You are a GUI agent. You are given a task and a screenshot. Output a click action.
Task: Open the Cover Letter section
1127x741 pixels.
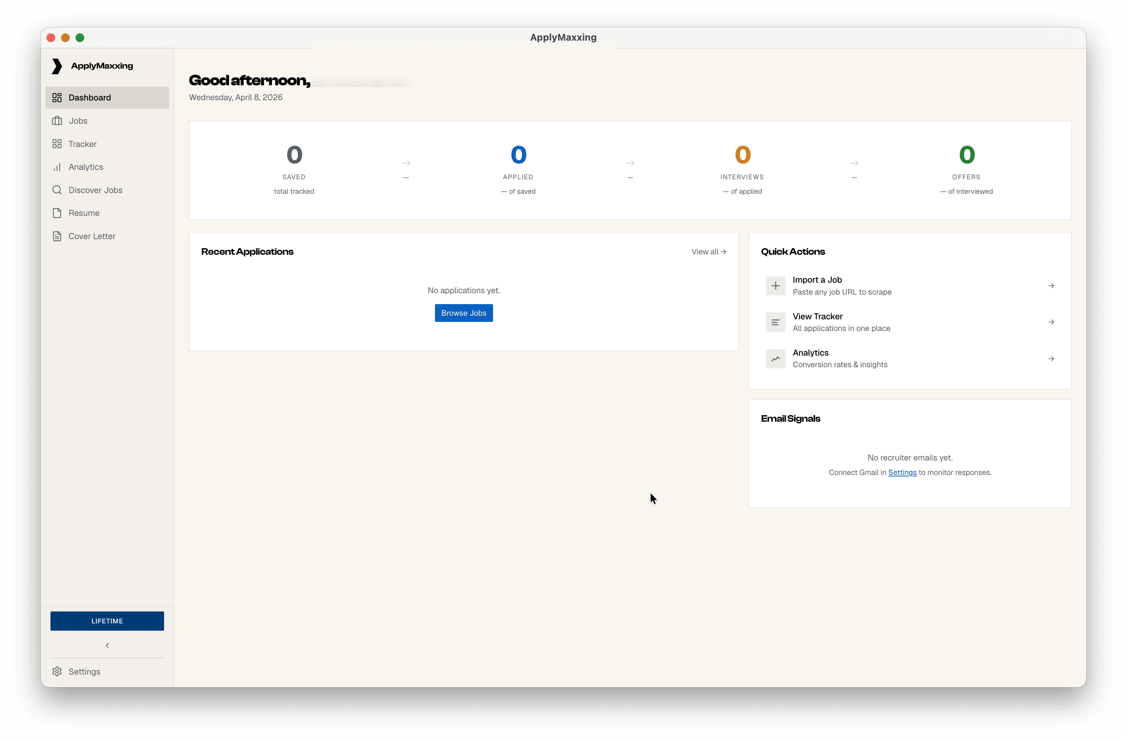coord(107,236)
